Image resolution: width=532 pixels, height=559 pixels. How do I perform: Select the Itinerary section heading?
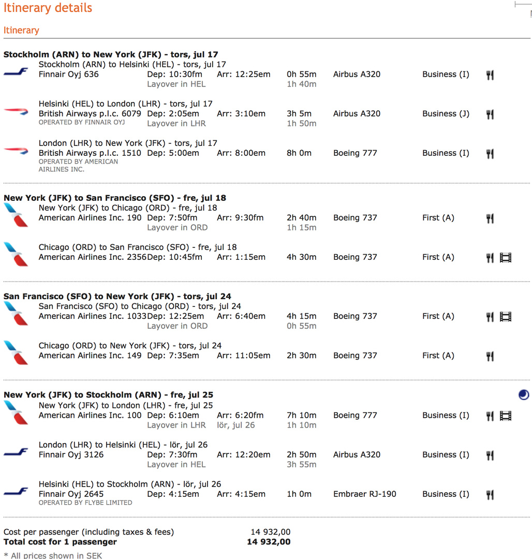point(21,30)
